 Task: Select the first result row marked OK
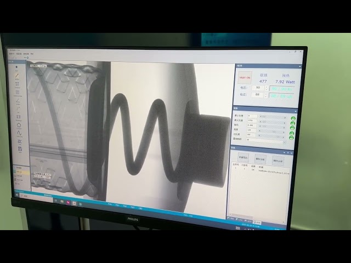[261, 170]
